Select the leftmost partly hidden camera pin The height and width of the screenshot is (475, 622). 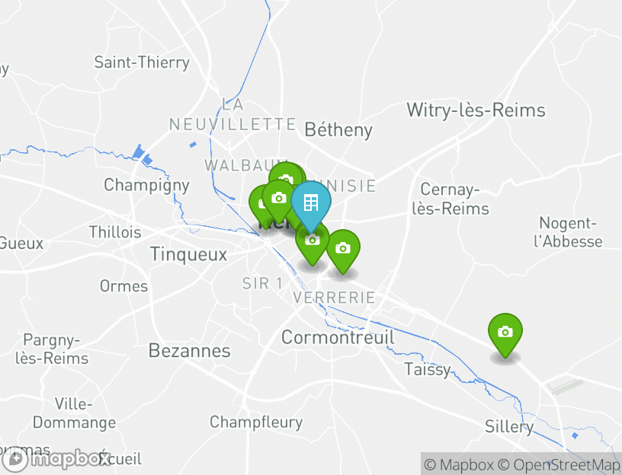pos(258,203)
